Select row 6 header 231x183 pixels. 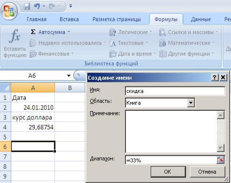[x=5, y=146]
